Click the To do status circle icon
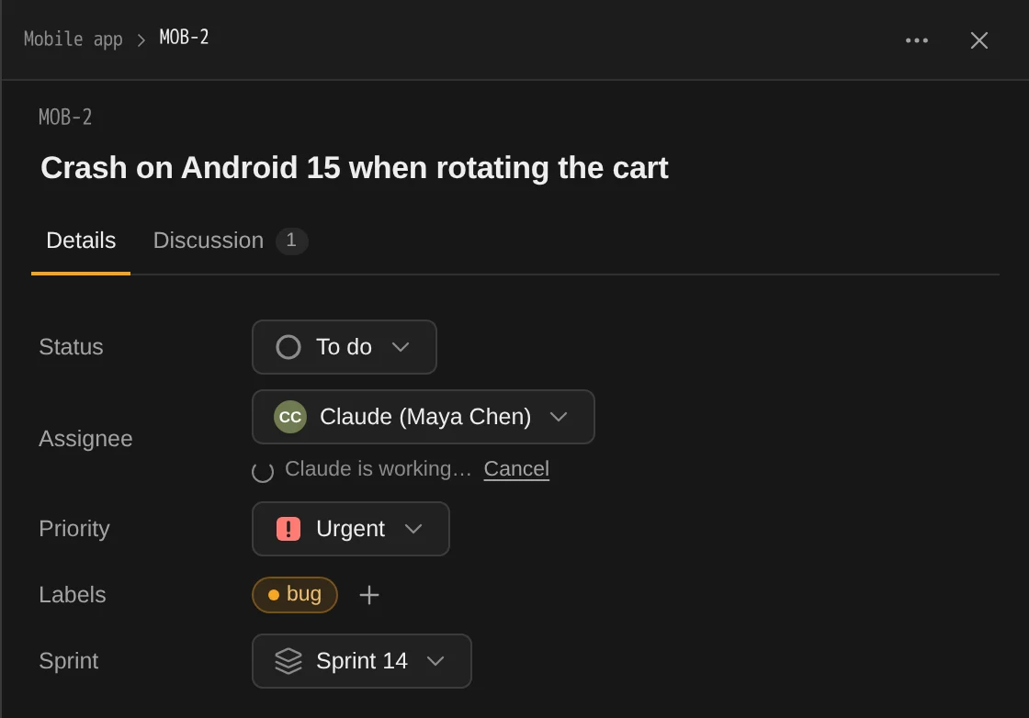1029x718 pixels. click(x=288, y=347)
